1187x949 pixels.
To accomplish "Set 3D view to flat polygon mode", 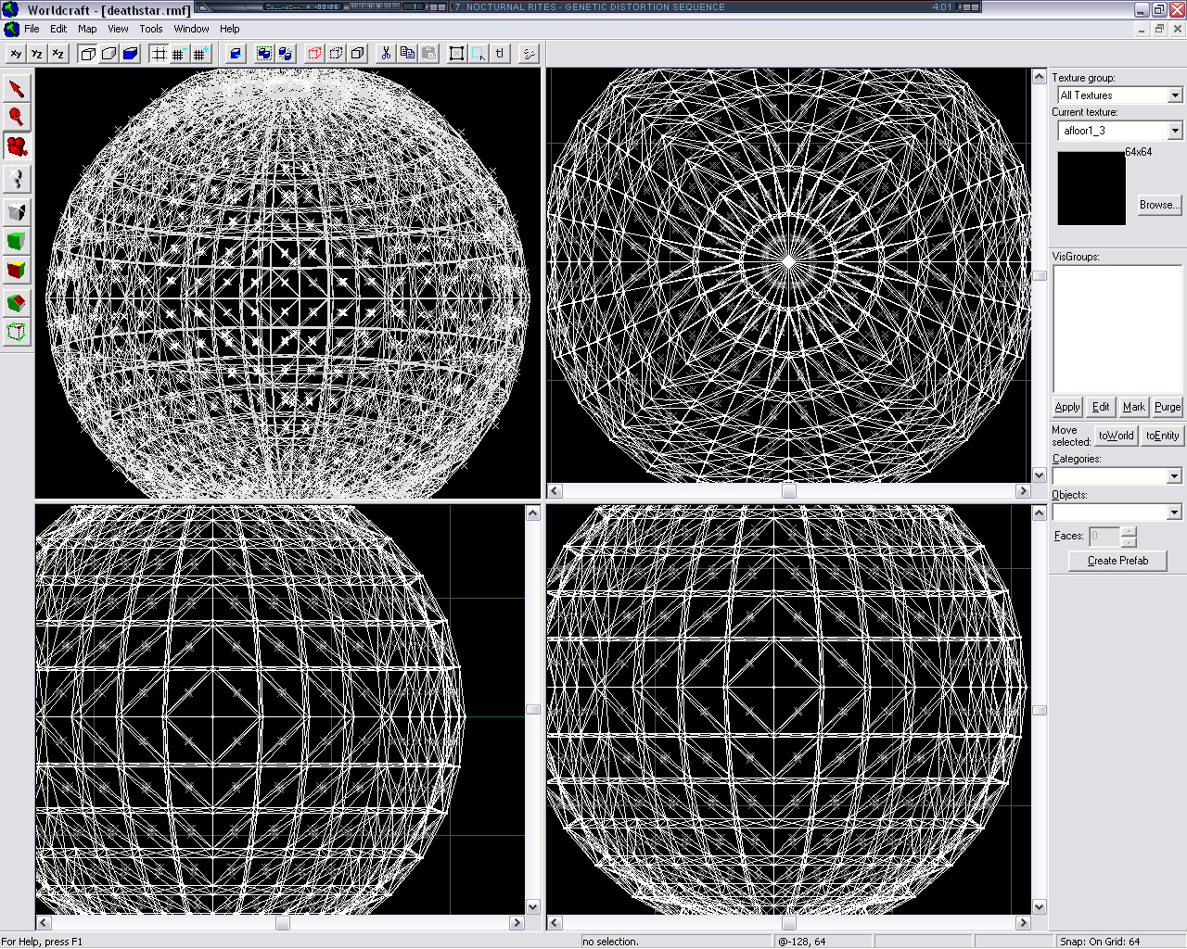I will pos(109,54).
